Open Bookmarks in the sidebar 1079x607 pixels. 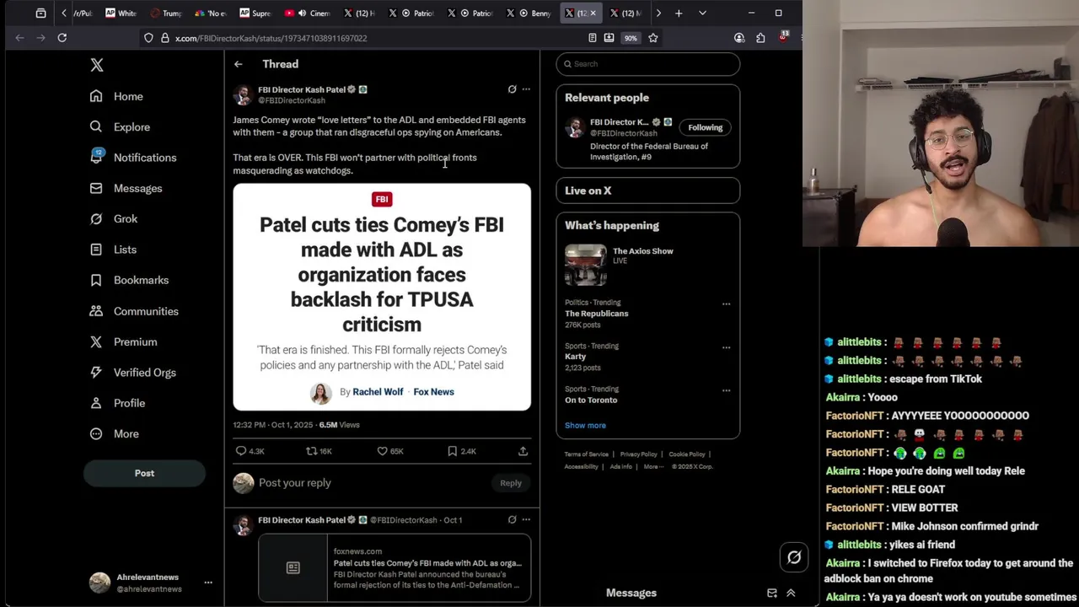tap(130, 280)
